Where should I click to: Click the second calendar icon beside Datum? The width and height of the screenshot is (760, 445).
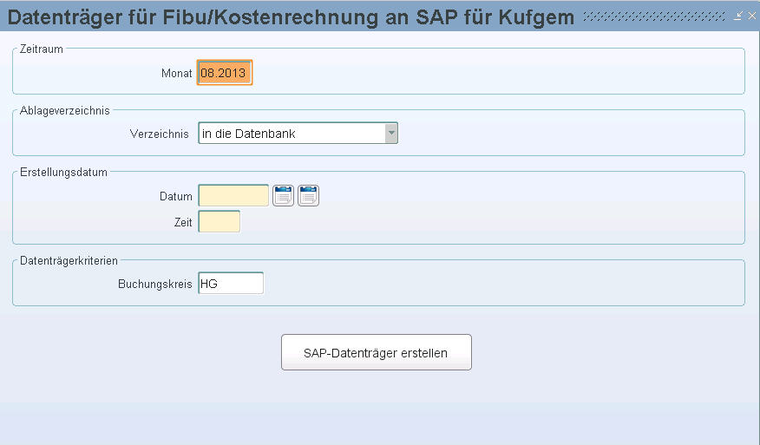coord(309,196)
